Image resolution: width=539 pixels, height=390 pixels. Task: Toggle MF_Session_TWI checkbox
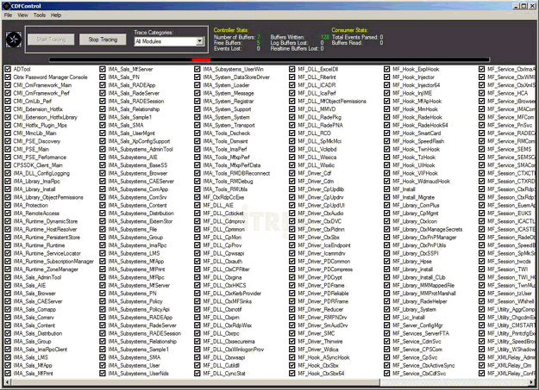pyautogui.click(x=482, y=269)
